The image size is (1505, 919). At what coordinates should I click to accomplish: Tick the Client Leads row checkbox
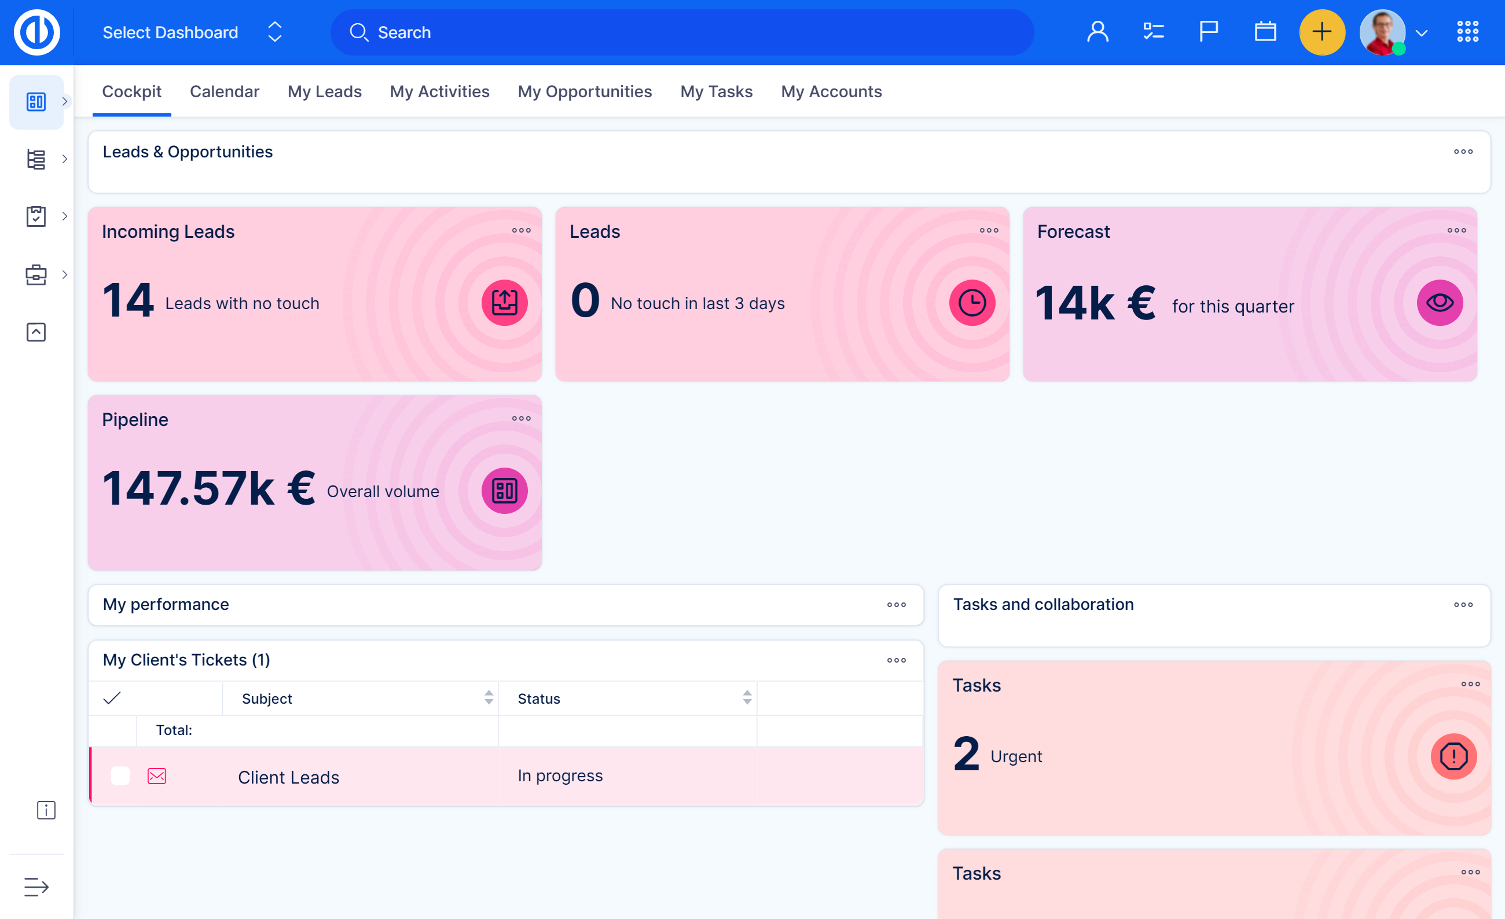[x=120, y=776]
